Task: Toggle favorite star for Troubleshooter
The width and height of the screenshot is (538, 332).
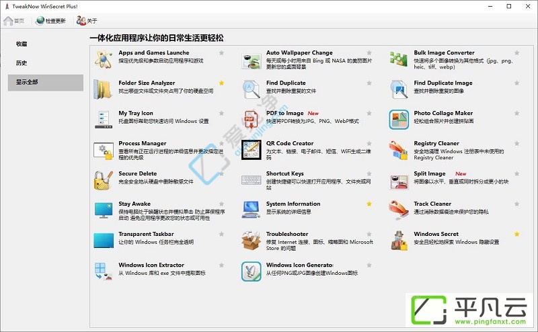Action: coord(369,234)
